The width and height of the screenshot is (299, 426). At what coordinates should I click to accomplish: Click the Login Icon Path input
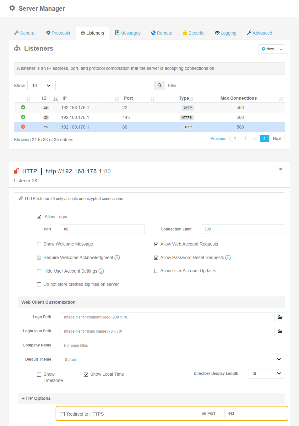tap(168, 331)
